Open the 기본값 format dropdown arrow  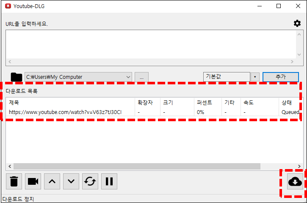coord(255,77)
